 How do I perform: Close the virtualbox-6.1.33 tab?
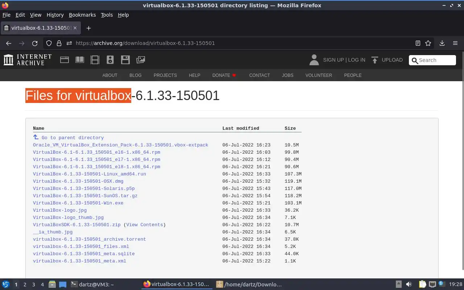pos(75,28)
